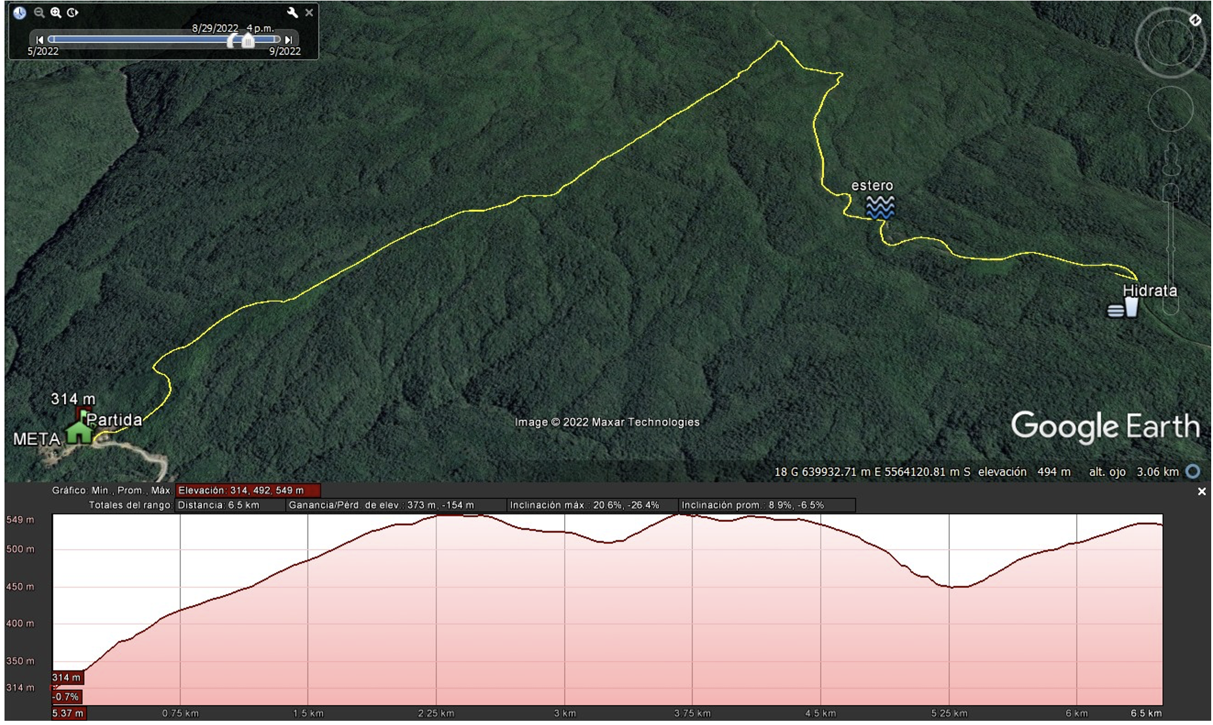1213x725 pixels.
Task: Click the alt. ojo 3.06 km readout
Action: (x=1134, y=472)
